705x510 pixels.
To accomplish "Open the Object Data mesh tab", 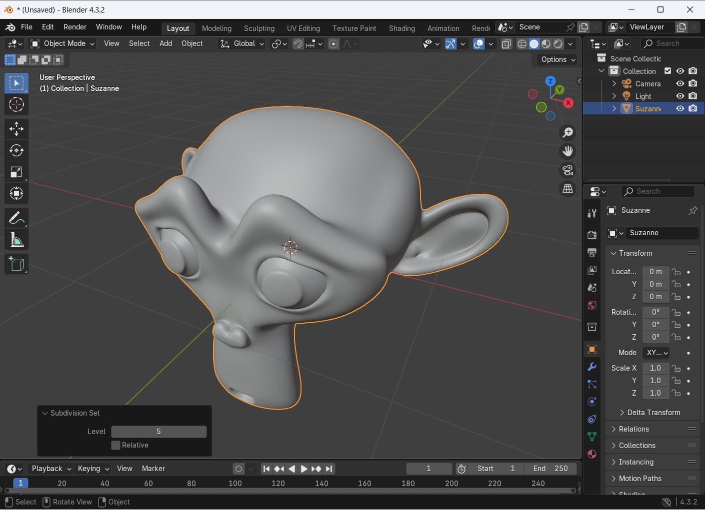I will [x=592, y=437].
